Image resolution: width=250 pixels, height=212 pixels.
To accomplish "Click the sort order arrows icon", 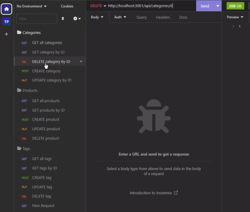I will click(63, 19).
